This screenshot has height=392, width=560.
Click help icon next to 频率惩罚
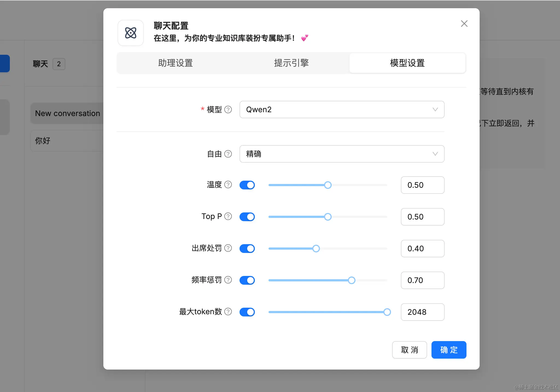[228, 280]
